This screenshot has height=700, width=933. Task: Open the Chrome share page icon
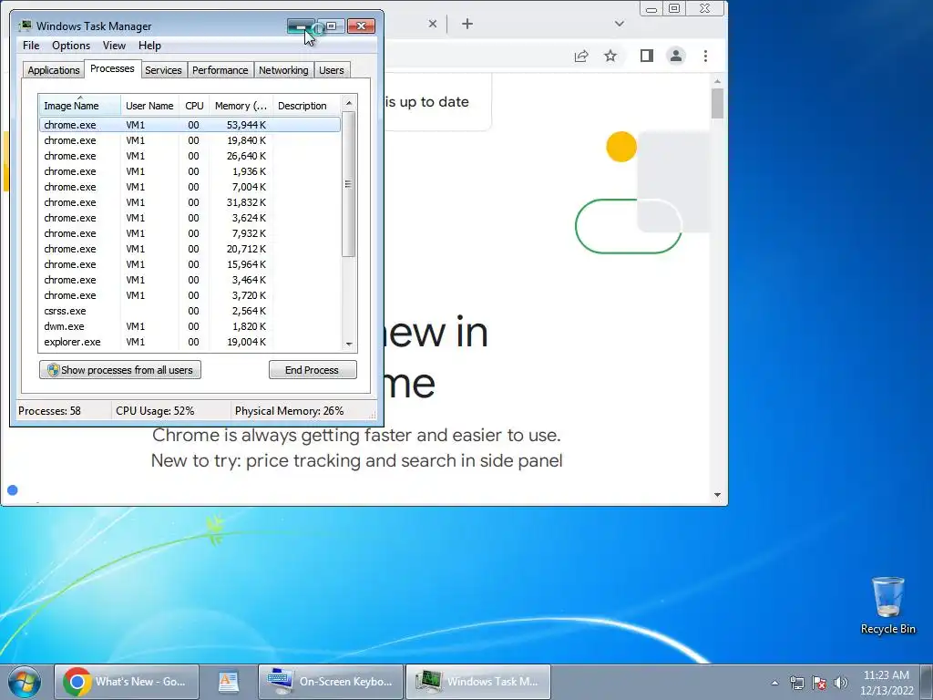580,56
